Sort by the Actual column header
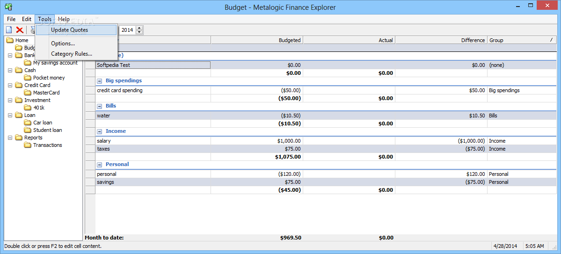The image size is (561, 254). 349,40
